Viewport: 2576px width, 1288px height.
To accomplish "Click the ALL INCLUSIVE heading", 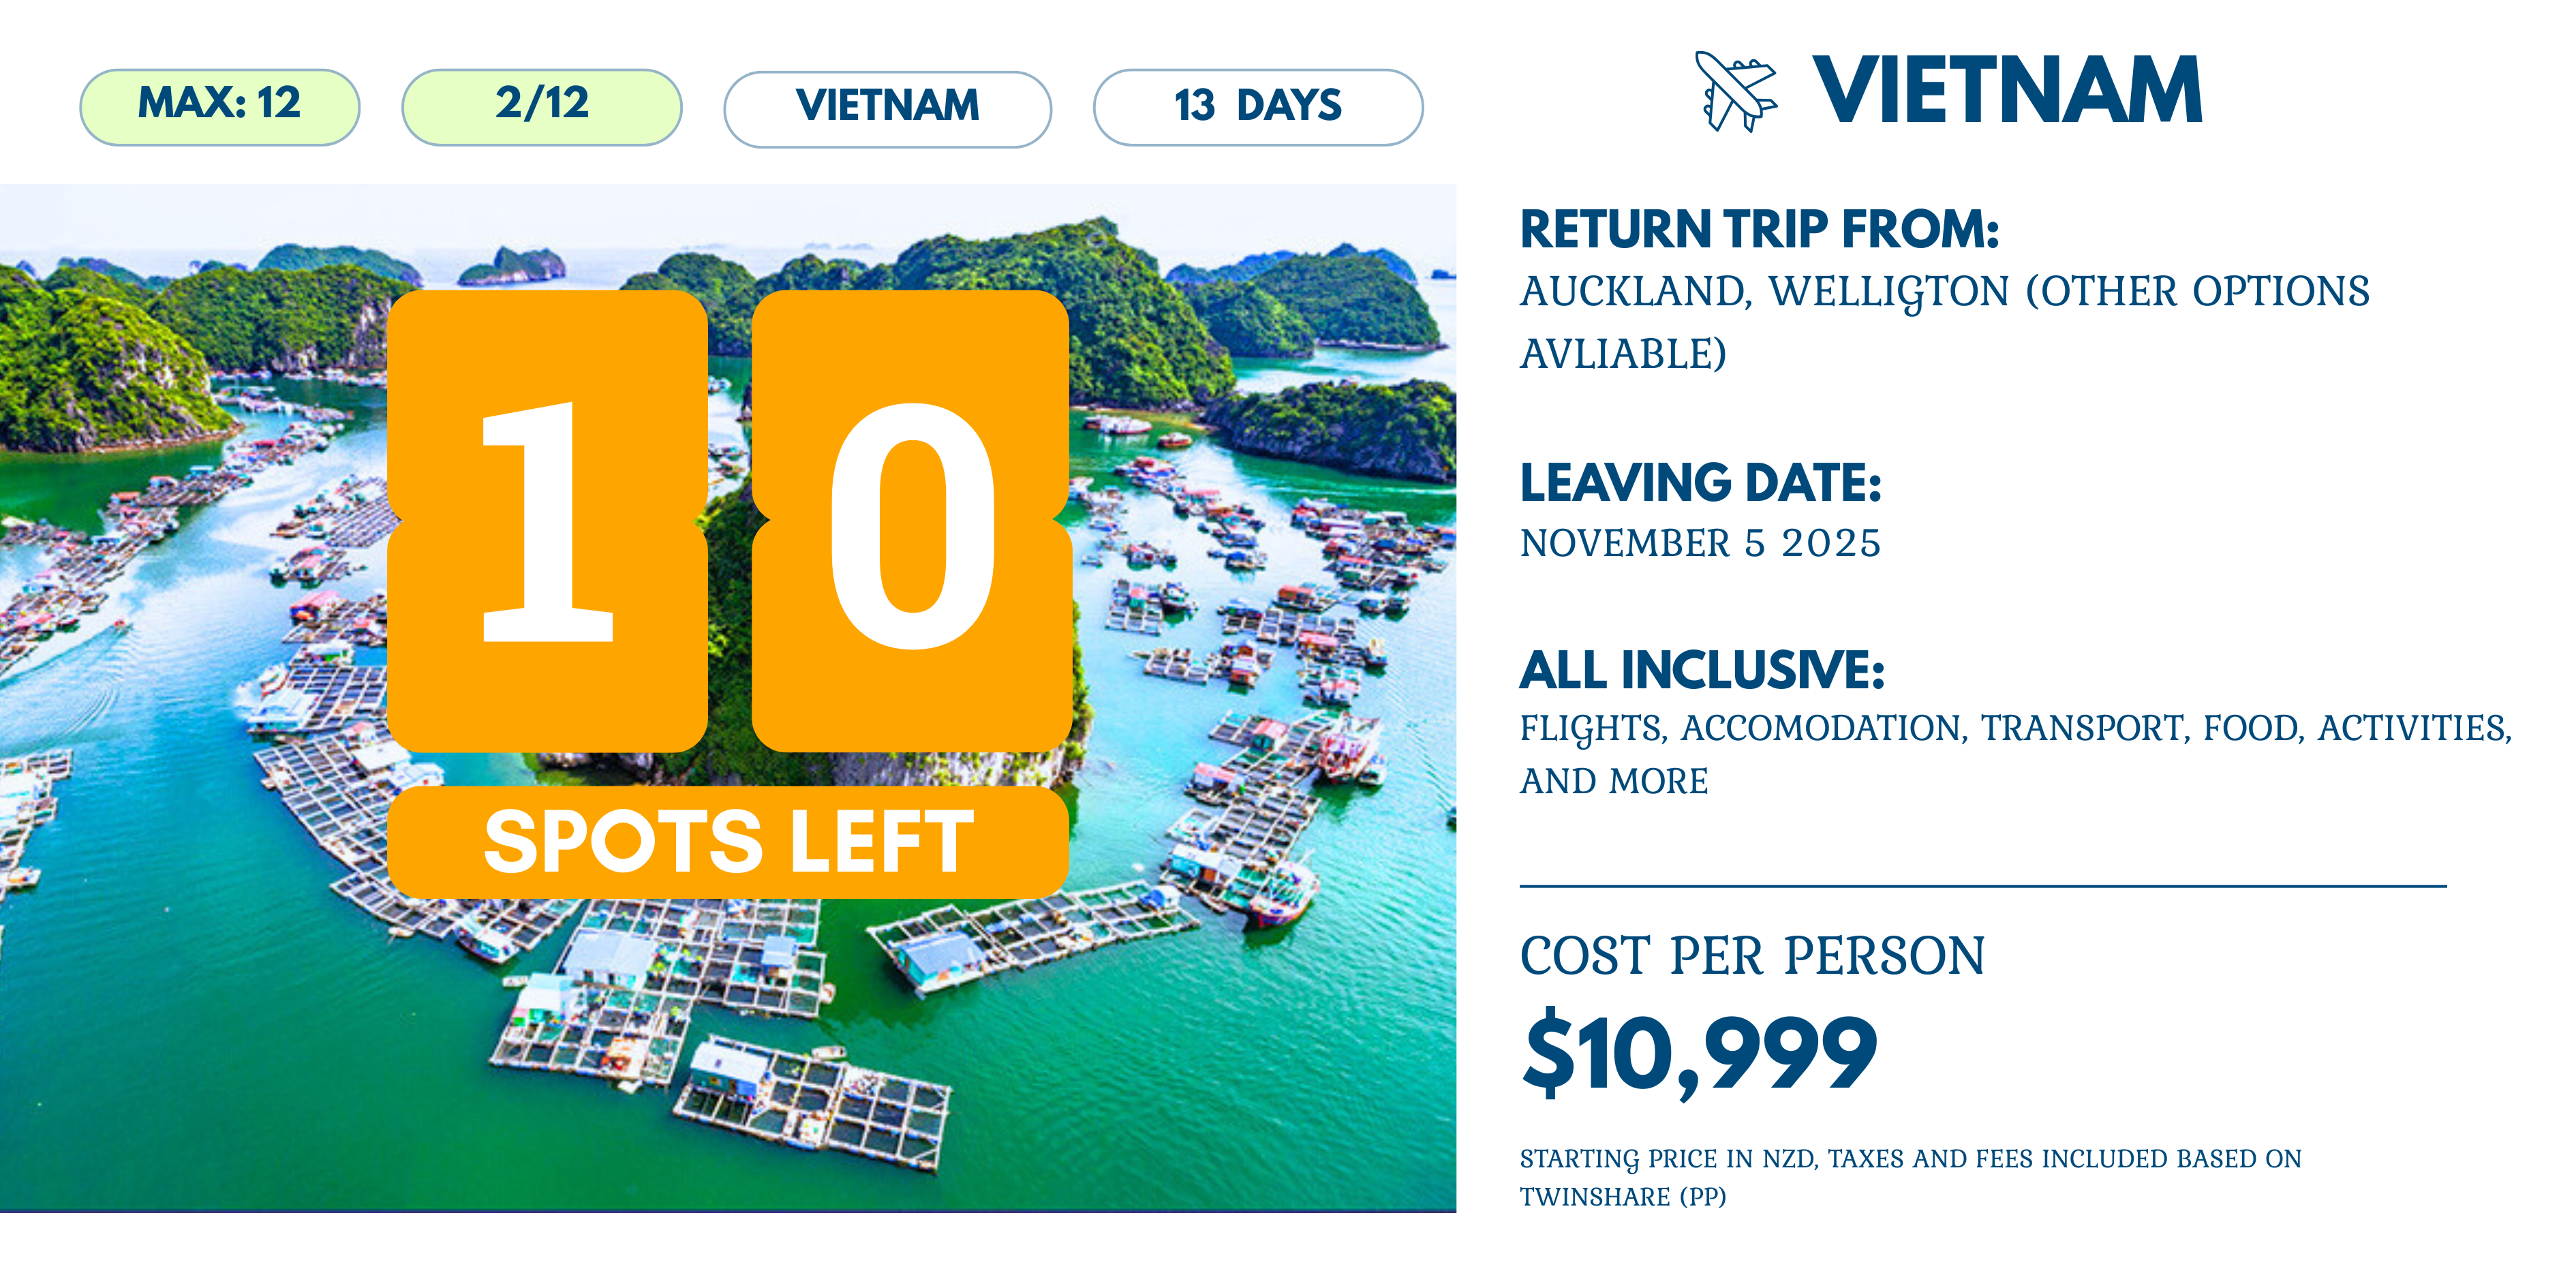I will [1702, 670].
